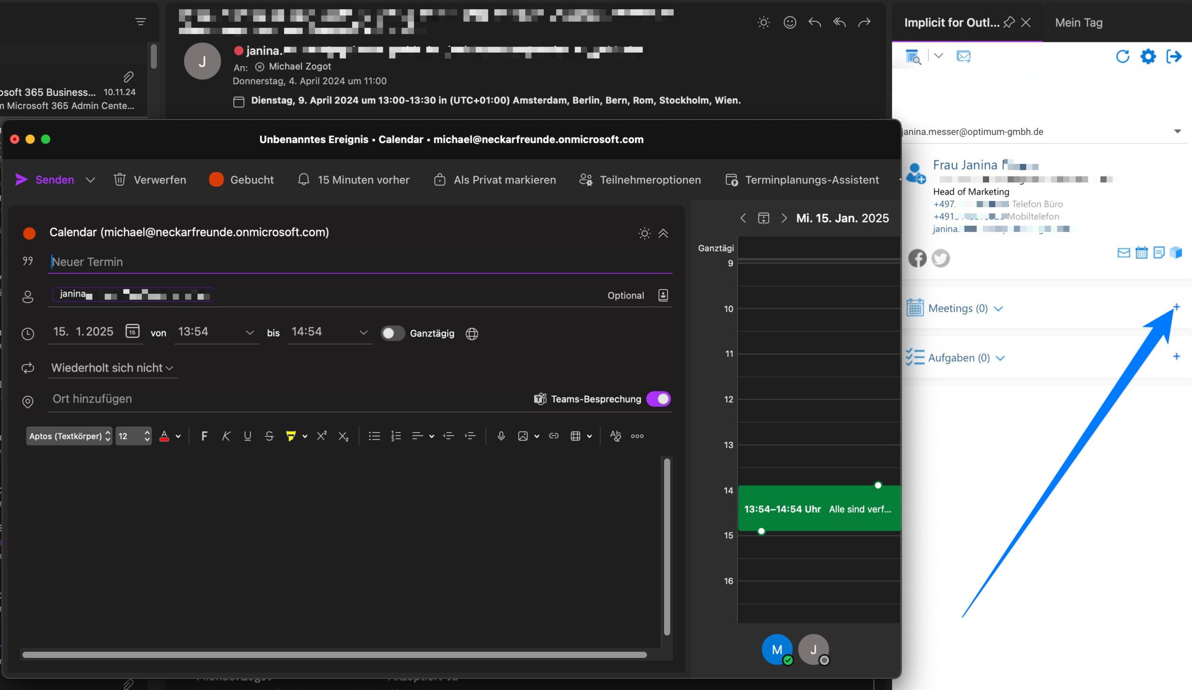1192x690 pixels.
Task: Insert a hyperlink
Action: click(x=554, y=436)
